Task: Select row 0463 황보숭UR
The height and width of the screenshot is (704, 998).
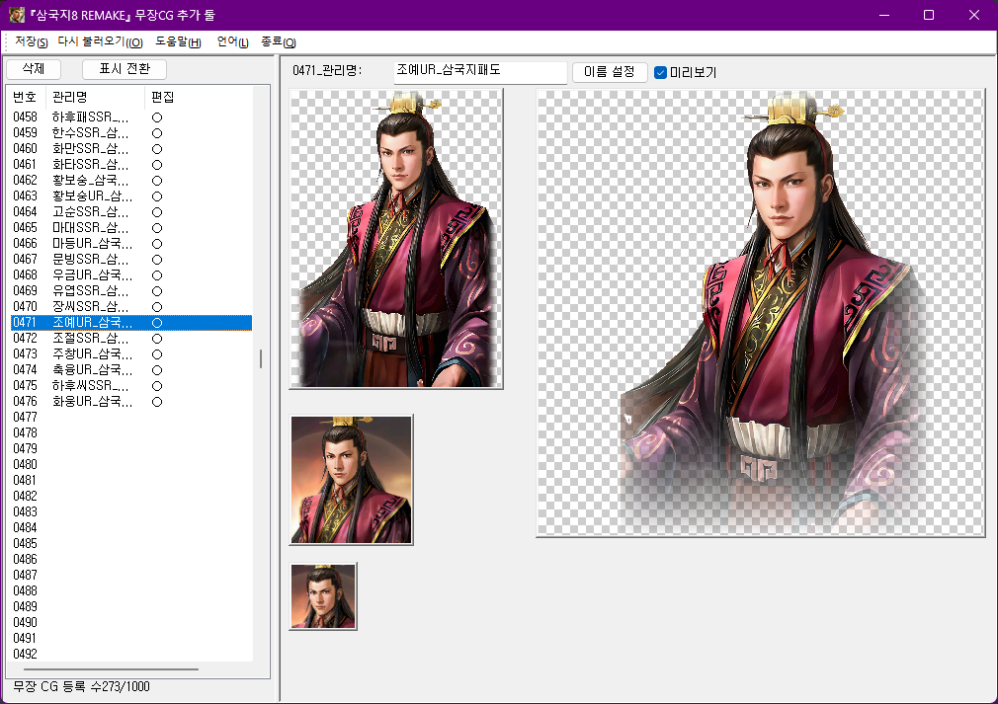Action: coord(131,196)
